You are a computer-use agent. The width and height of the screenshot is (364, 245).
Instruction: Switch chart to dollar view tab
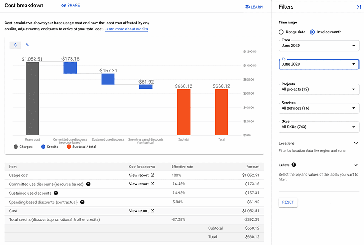[15, 45]
